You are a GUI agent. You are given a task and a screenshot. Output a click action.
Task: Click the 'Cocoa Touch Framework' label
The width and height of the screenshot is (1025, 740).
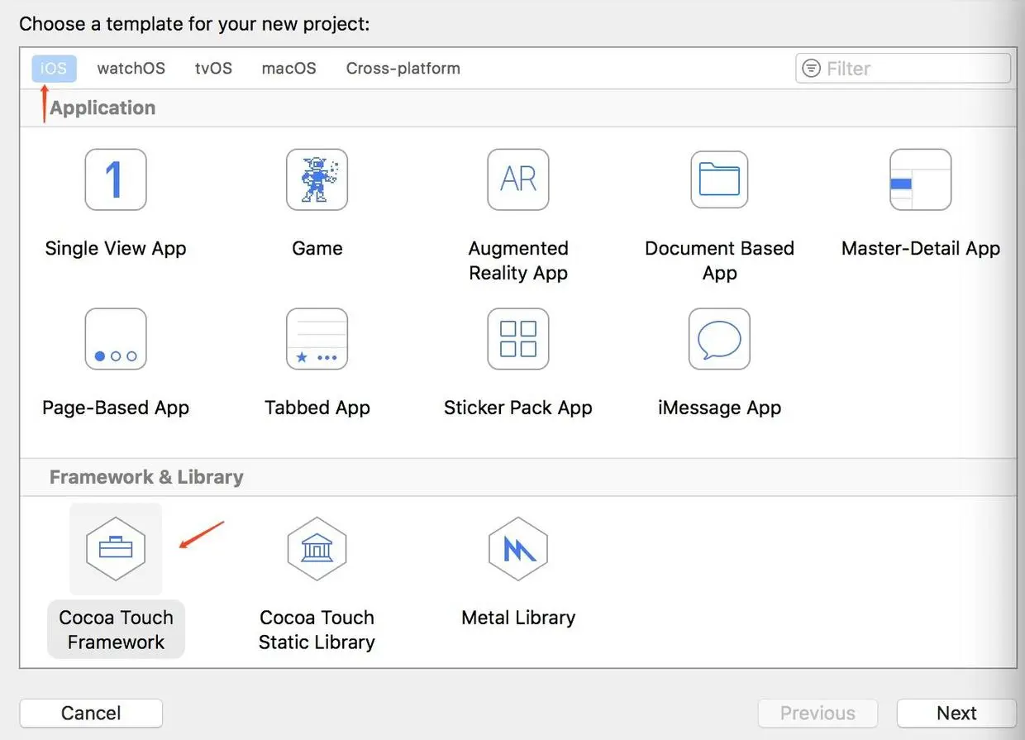[116, 629]
